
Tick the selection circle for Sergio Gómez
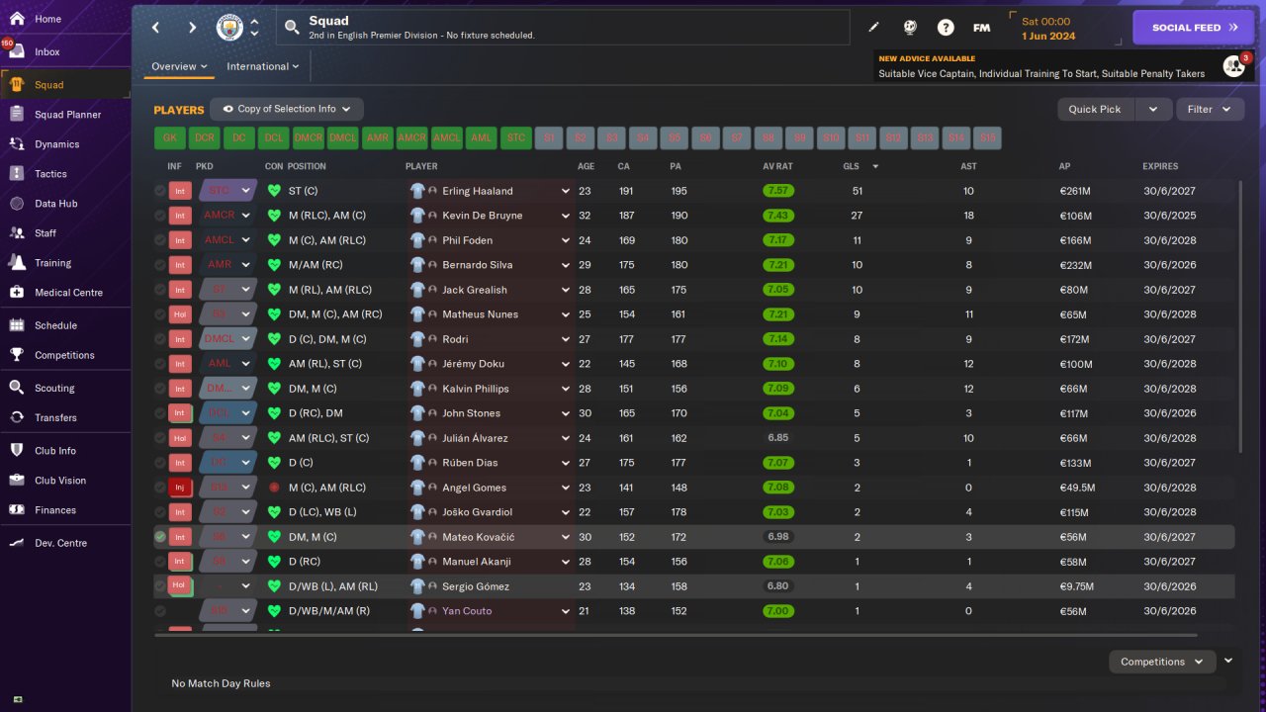[x=160, y=586]
